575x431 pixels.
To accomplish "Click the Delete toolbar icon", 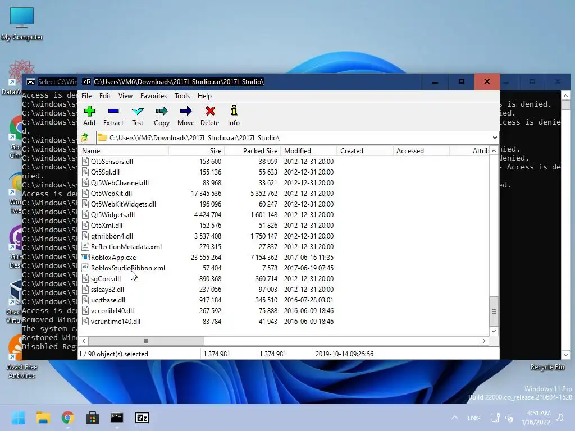I will pos(210,116).
